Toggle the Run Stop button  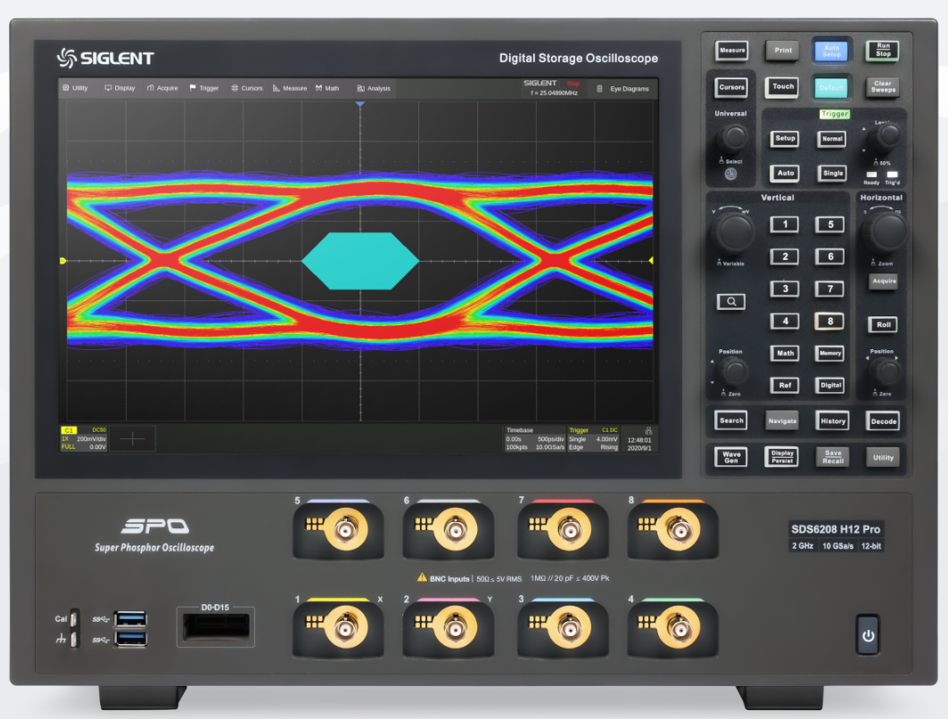[883, 51]
